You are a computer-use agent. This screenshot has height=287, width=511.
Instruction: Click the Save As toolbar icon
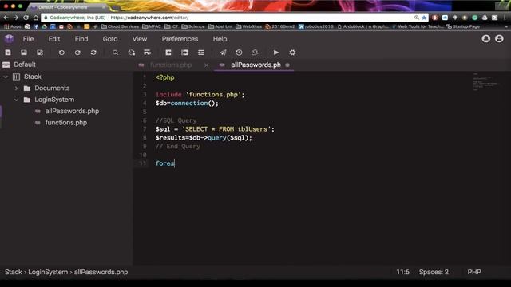[40, 53]
